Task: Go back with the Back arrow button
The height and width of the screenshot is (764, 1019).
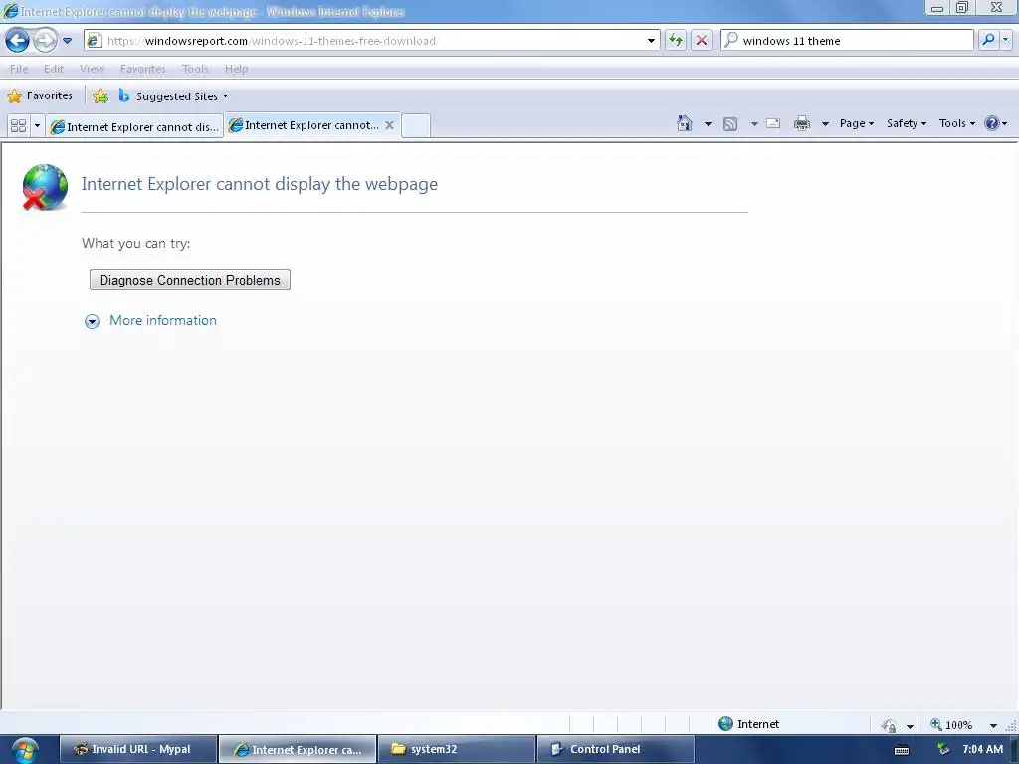Action: [18, 40]
